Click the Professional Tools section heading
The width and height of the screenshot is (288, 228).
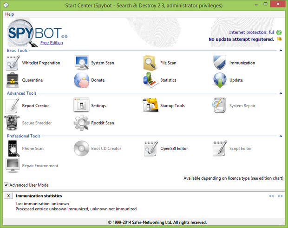(24, 136)
